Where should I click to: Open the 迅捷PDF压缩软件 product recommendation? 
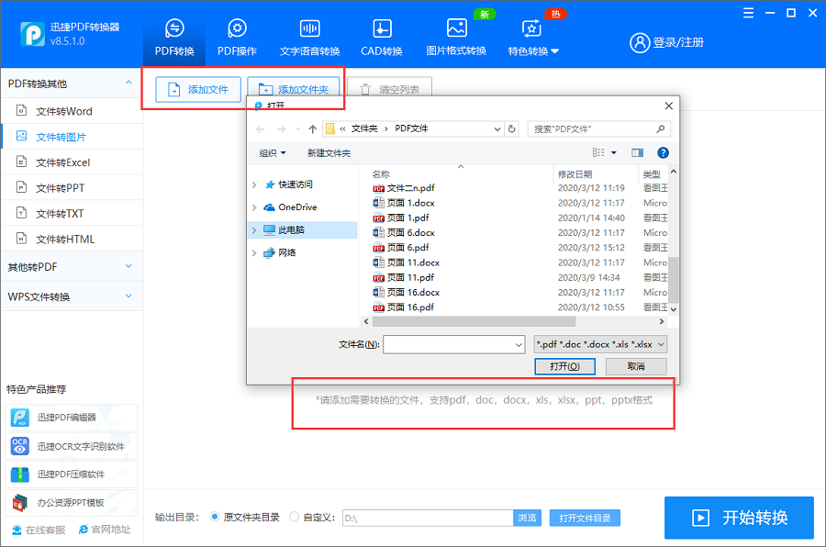click(72, 474)
